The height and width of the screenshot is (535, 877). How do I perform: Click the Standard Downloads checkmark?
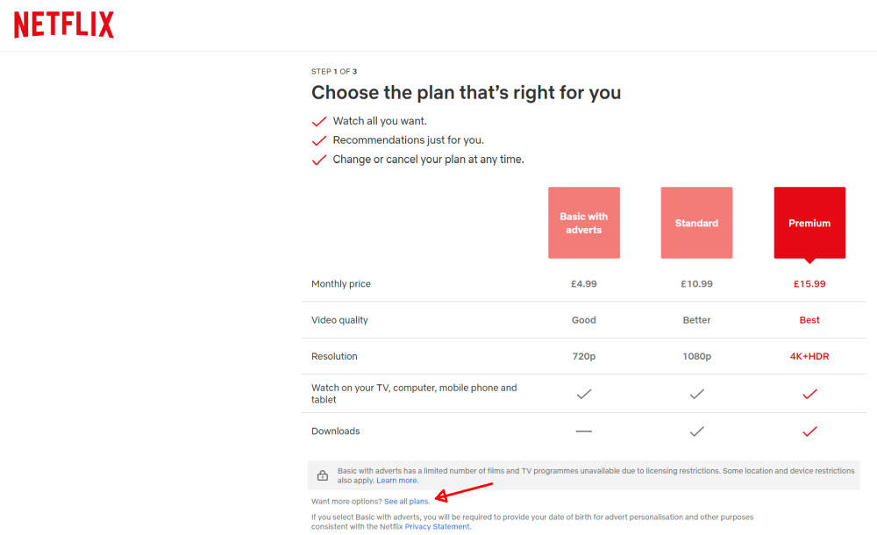point(695,431)
